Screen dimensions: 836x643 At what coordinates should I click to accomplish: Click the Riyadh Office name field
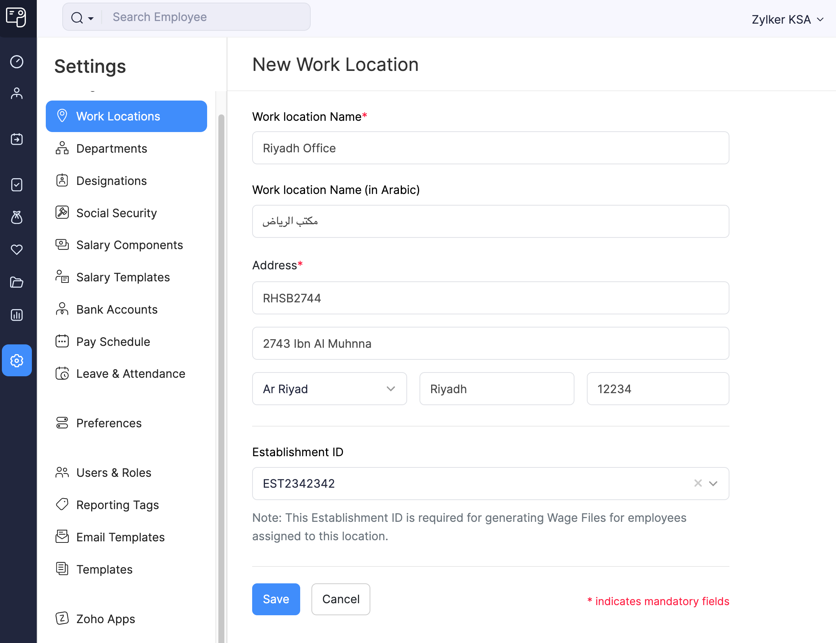[x=490, y=148]
